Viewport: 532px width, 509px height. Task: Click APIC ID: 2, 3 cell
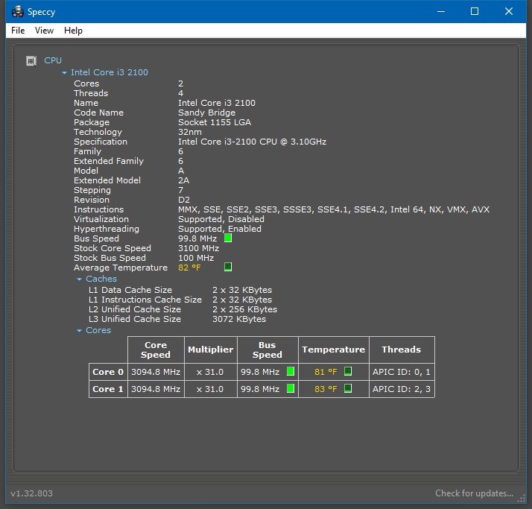coord(402,389)
